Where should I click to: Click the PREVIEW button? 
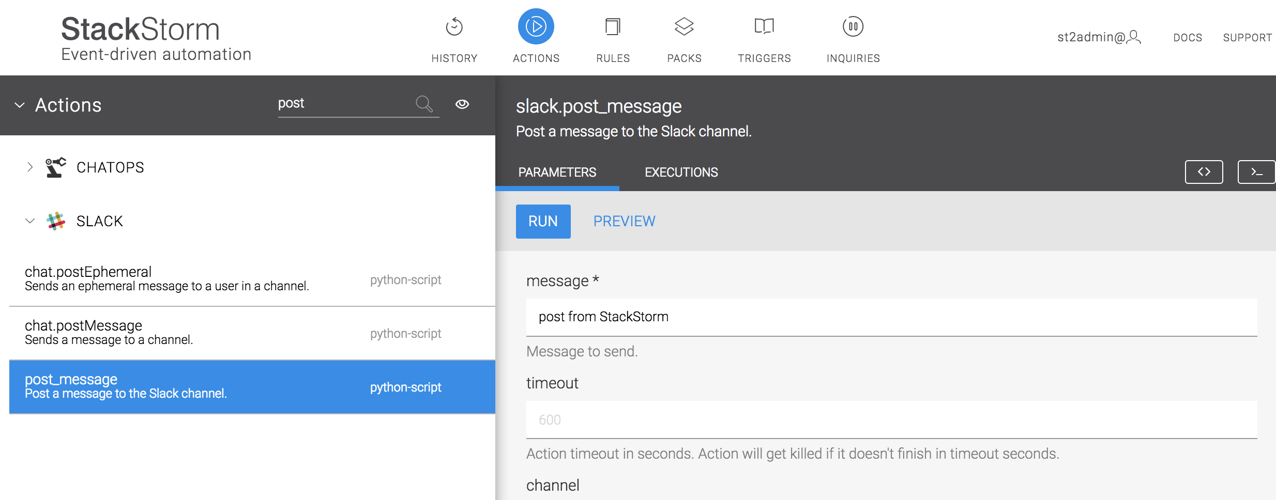pos(624,221)
